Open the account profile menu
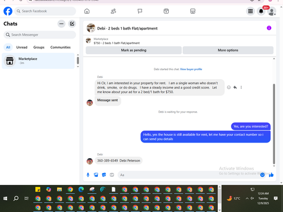Image resolution: width=283 pixels, height=212 pixels. tap(272, 11)
